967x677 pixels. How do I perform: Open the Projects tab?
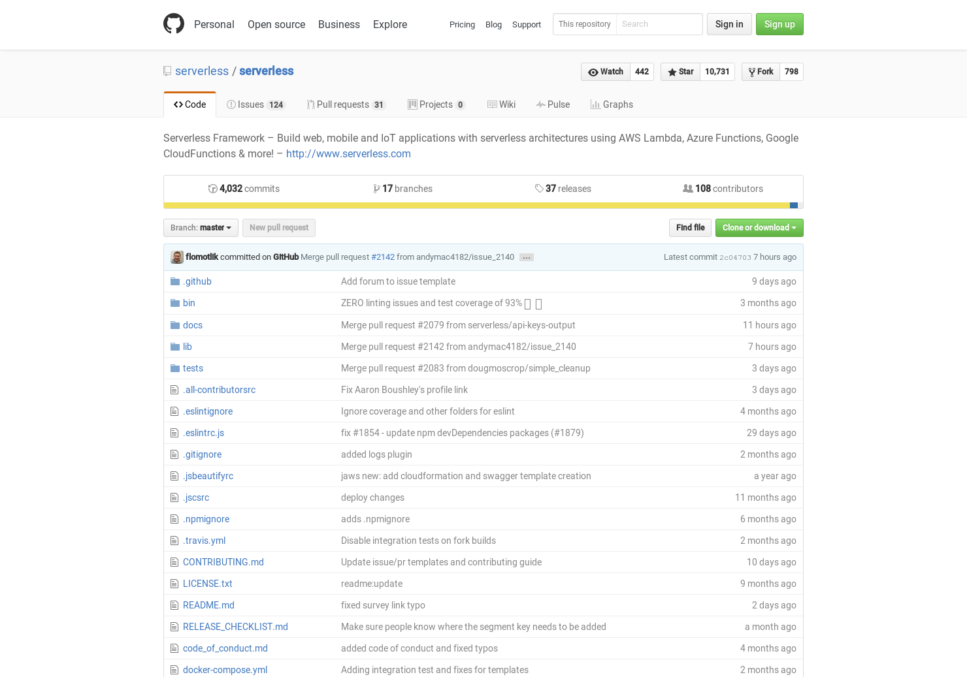[x=436, y=104]
